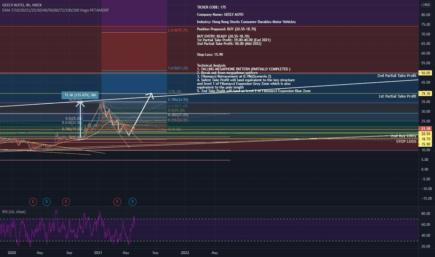Open the earnings marker just before Sep 2020

66,202
